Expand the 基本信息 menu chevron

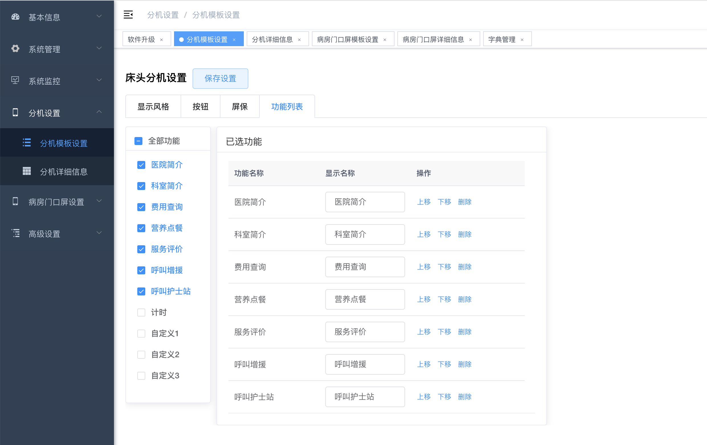tap(99, 17)
